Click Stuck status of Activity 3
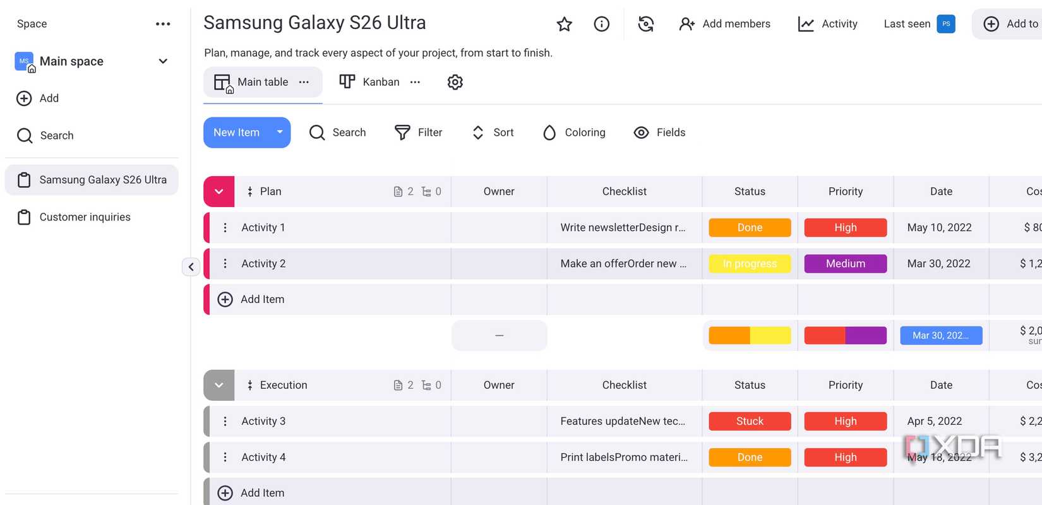This screenshot has width=1042, height=505. coord(750,421)
